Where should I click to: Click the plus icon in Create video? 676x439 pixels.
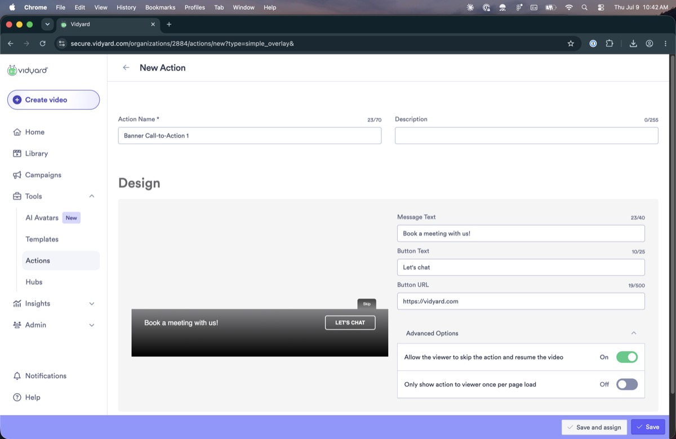tap(17, 100)
